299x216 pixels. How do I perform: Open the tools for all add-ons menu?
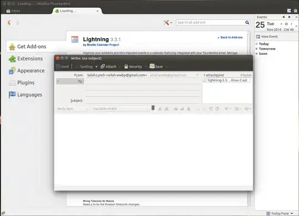(x=168, y=23)
